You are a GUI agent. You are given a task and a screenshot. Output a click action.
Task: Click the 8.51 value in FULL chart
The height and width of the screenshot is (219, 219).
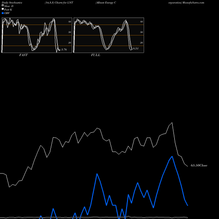[x=136, y=49]
